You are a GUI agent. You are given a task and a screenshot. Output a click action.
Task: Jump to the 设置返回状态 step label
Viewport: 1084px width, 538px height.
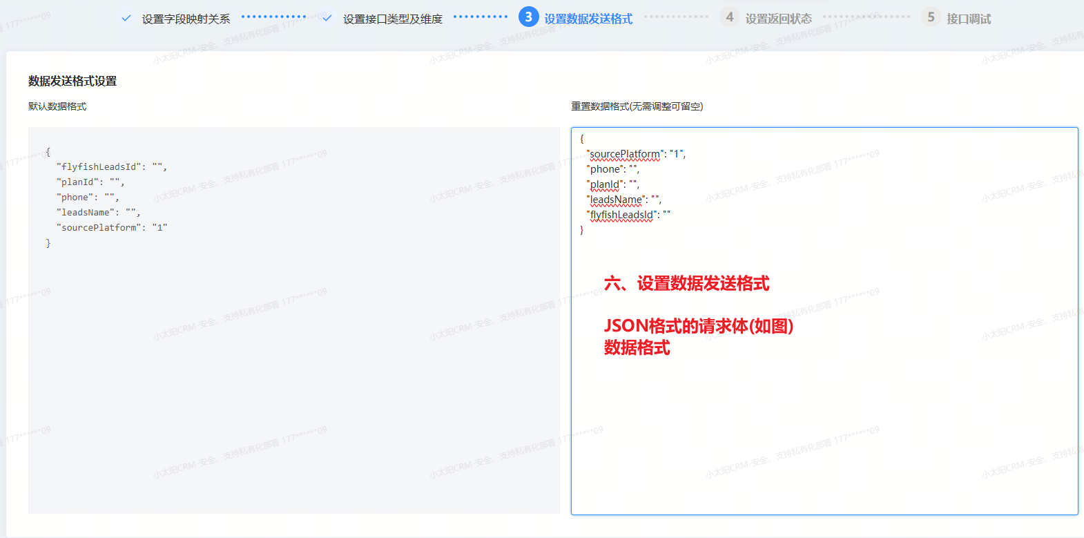tap(779, 19)
